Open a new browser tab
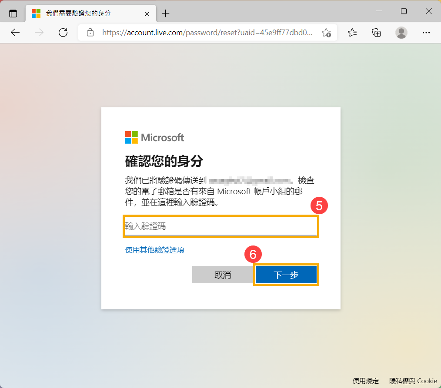 (166, 13)
